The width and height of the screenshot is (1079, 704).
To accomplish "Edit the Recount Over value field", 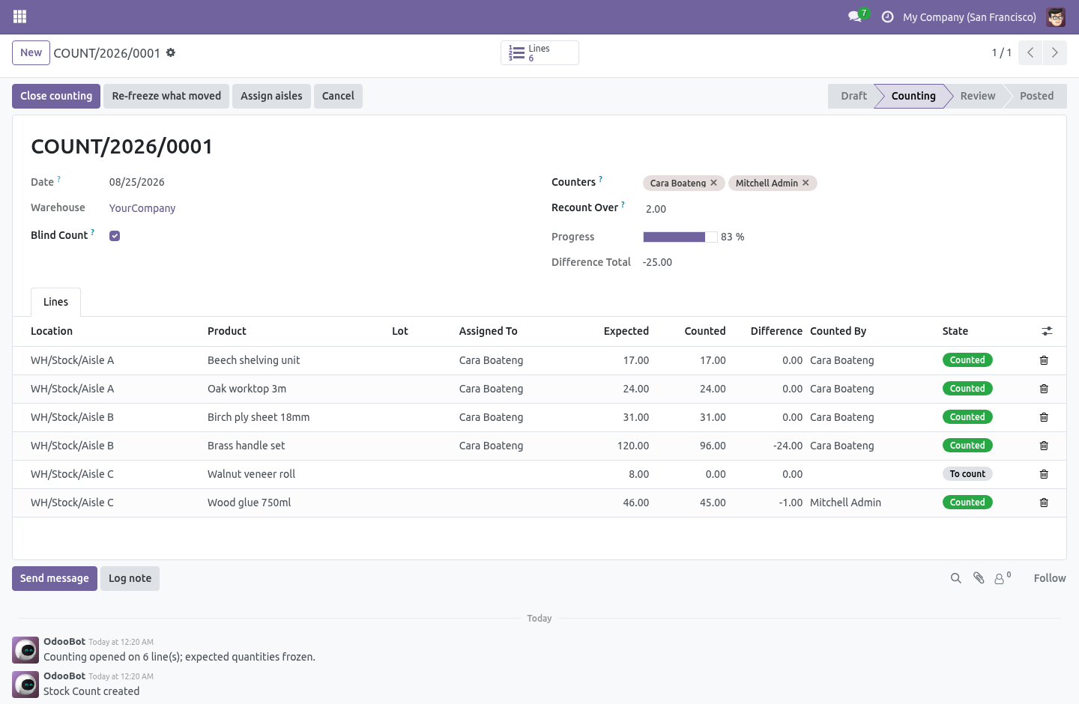I will click(x=845, y=209).
